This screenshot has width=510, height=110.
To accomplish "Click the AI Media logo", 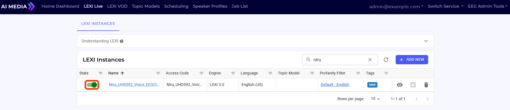I will click(18, 6).
